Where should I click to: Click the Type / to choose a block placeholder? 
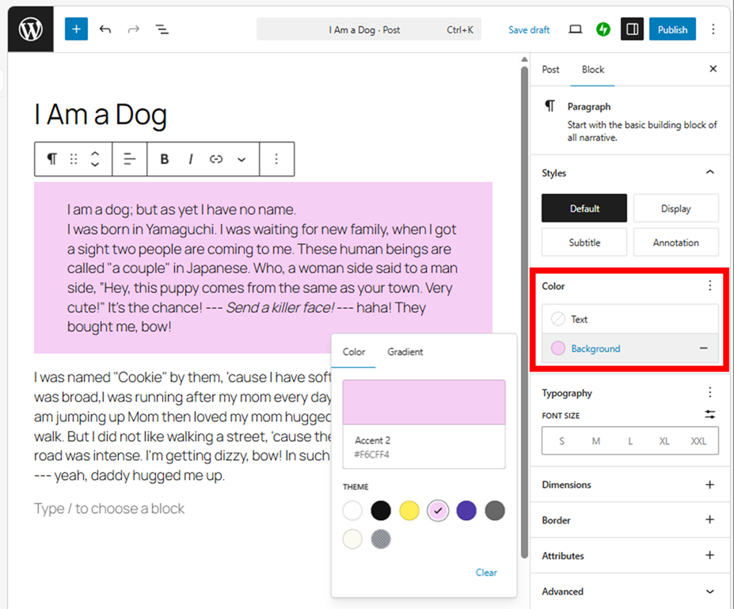tap(109, 508)
